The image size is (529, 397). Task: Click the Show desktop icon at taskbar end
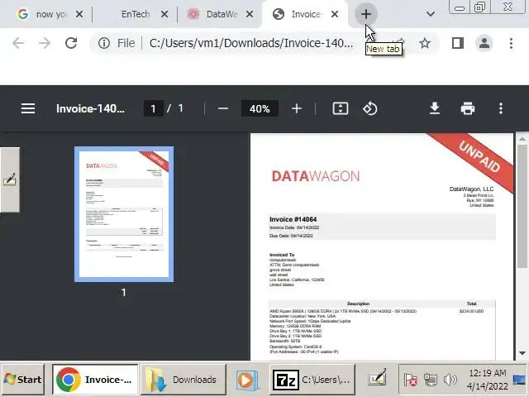click(x=520, y=380)
